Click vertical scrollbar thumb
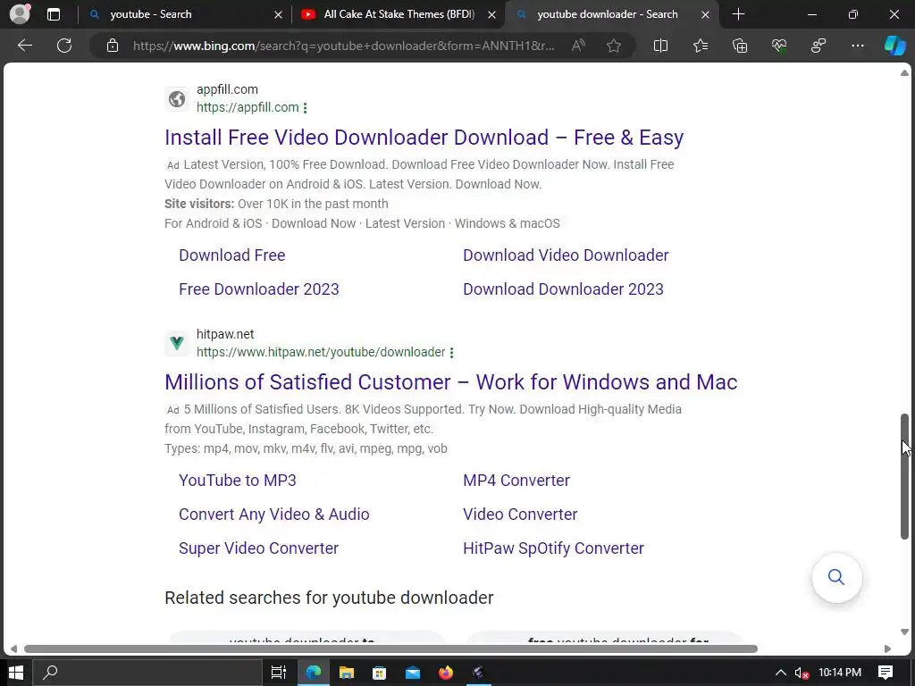This screenshot has width=915, height=686. (904, 476)
